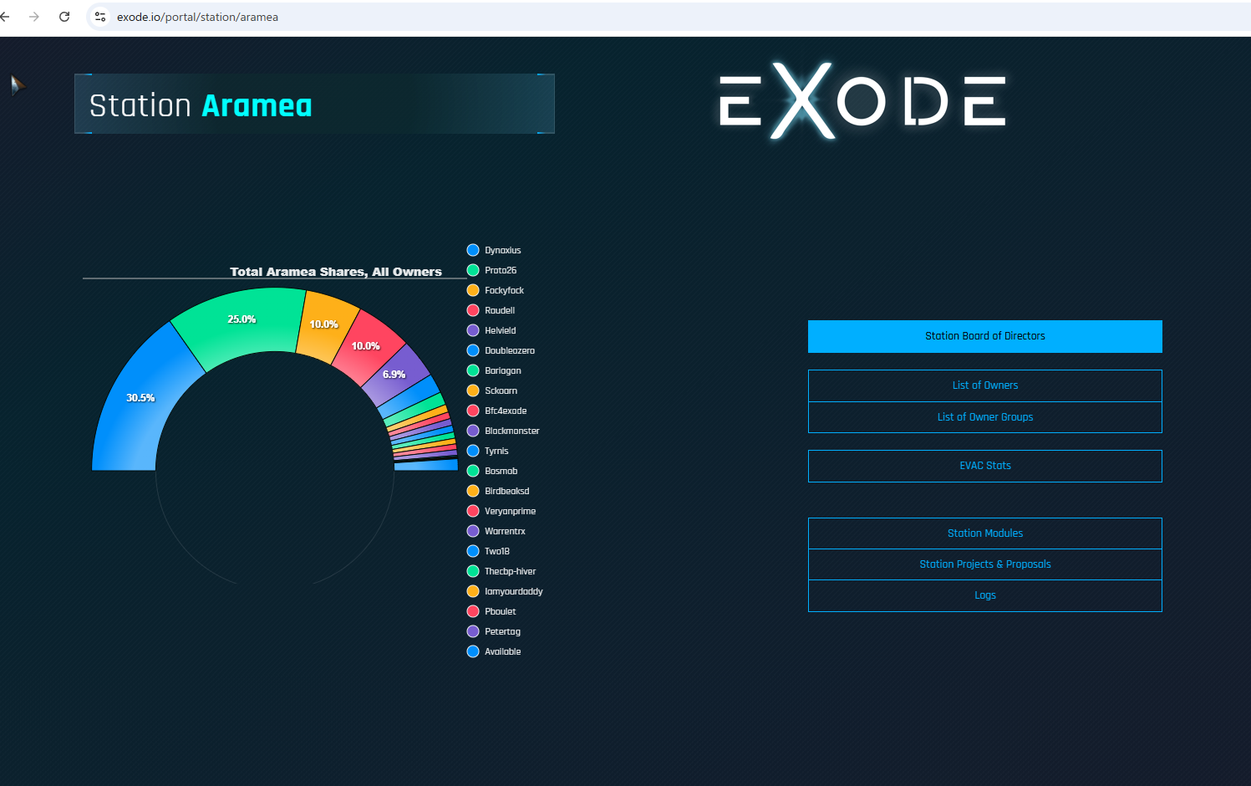The image size is (1251, 786).
Task: Click the Bosmob legend circle
Action: [473, 471]
